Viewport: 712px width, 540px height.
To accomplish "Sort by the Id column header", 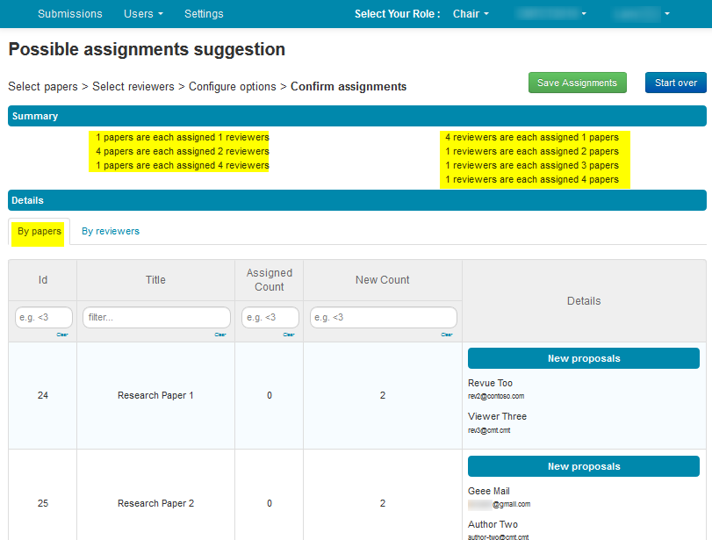I will tap(43, 280).
